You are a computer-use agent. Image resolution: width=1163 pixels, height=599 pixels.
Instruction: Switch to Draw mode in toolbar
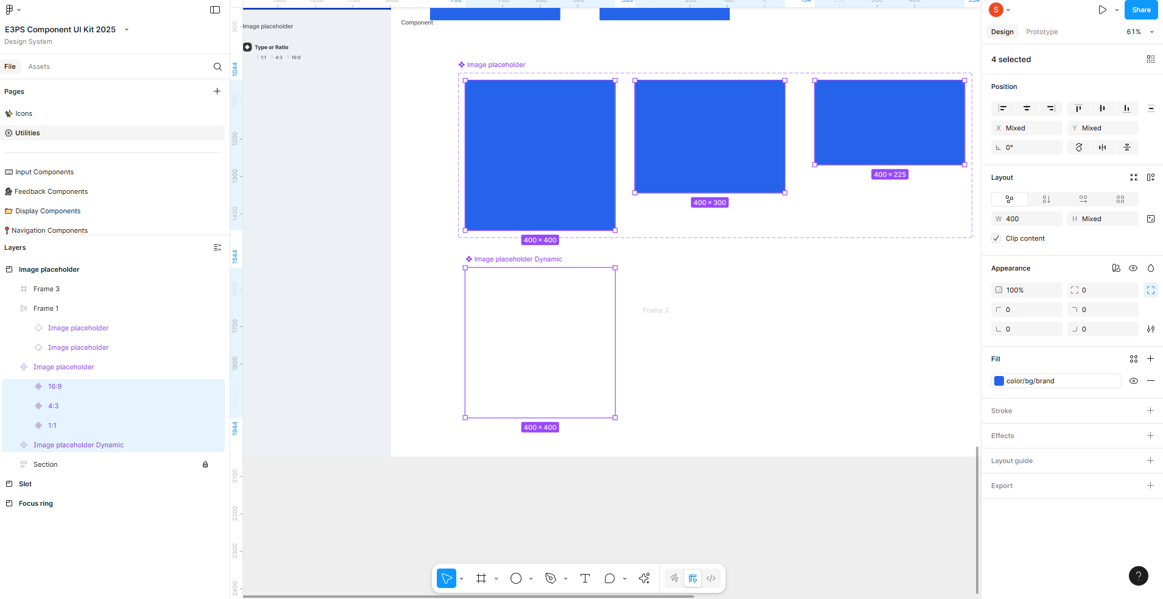(x=674, y=578)
